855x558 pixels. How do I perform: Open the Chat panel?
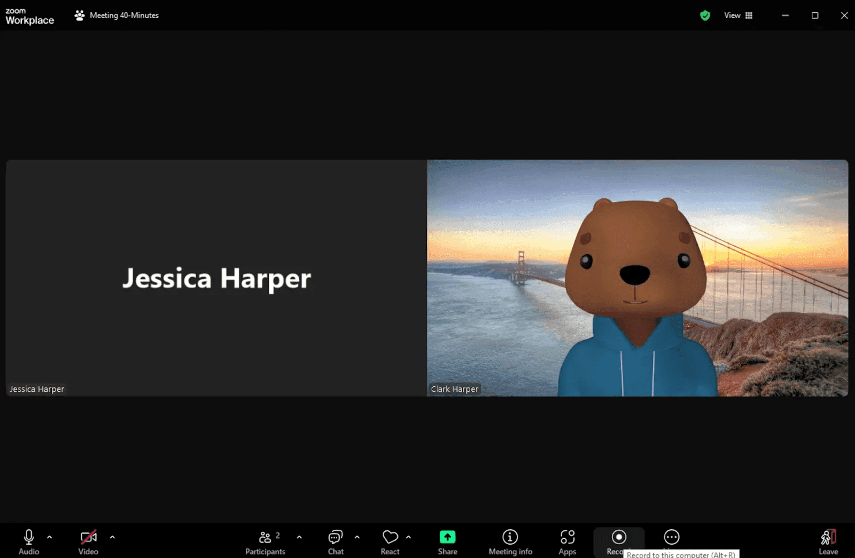336,541
